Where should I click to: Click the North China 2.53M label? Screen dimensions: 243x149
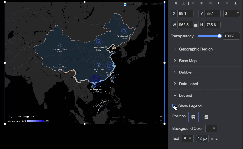tap(99, 49)
